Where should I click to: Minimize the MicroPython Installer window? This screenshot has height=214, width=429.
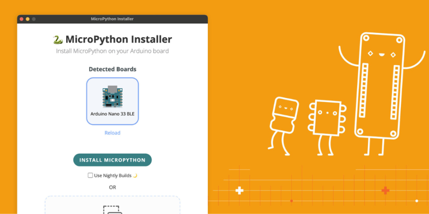pyautogui.click(x=28, y=19)
